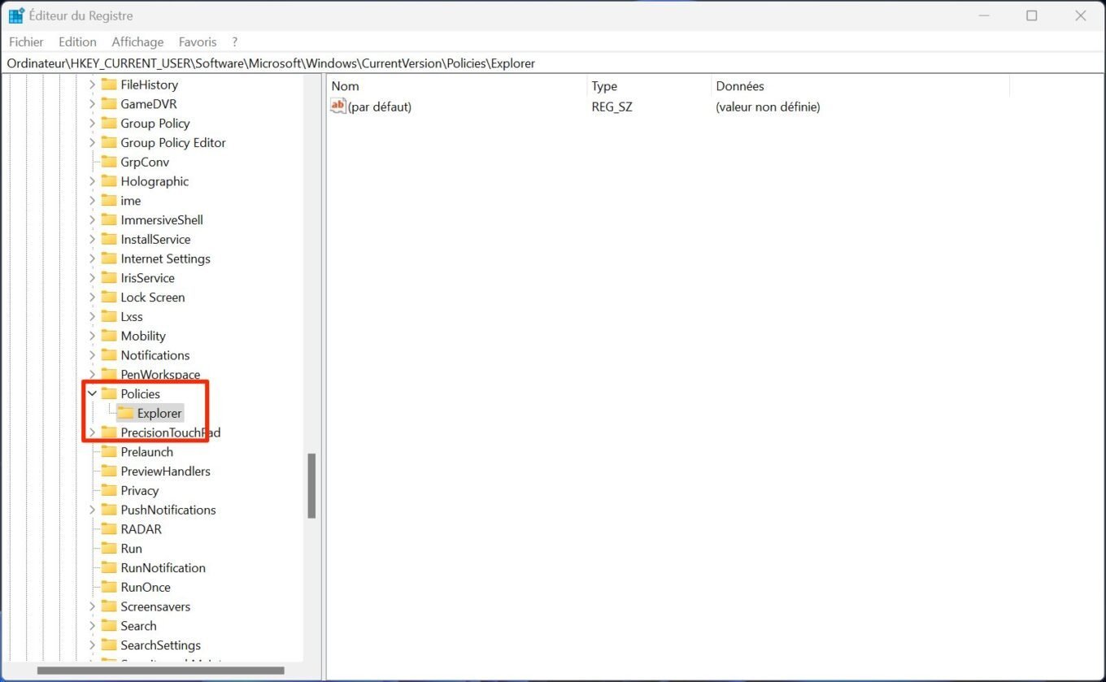Viewport: 1106px width, 682px height.
Task: Select the Group Policy Editor key label
Action: point(173,142)
